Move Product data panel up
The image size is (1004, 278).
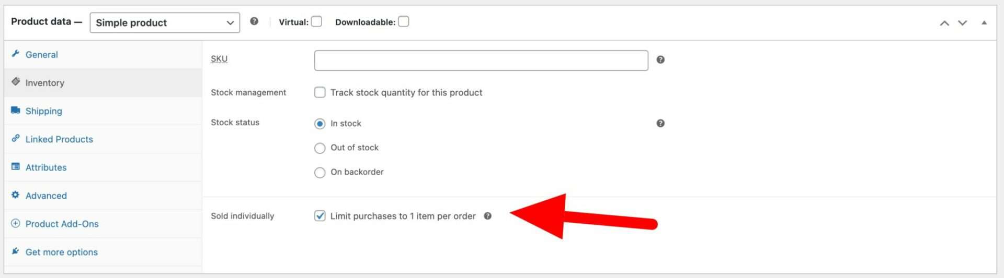(x=944, y=23)
